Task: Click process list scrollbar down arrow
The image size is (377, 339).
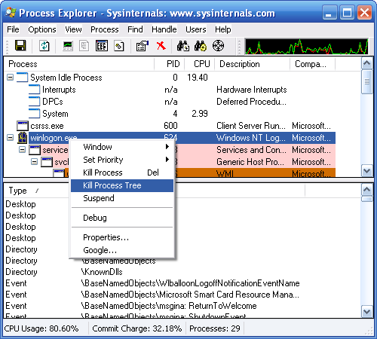Action: pos(367,171)
